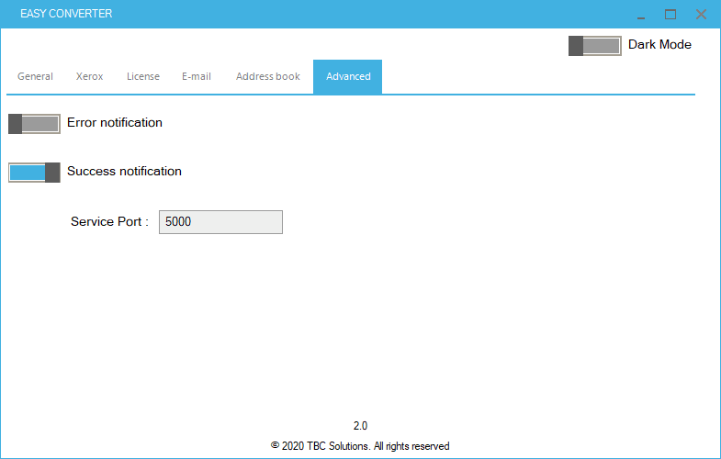Switch to the General tab
The width and height of the screenshot is (721, 459).
[35, 76]
